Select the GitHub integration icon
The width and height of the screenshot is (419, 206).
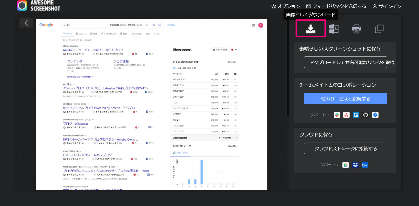(x=365, y=115)
